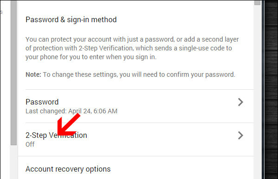Click the right scrollbar thumb at top
Viewport: 278px width, 179px height.
pyautogui.click(x=257, y=2)
